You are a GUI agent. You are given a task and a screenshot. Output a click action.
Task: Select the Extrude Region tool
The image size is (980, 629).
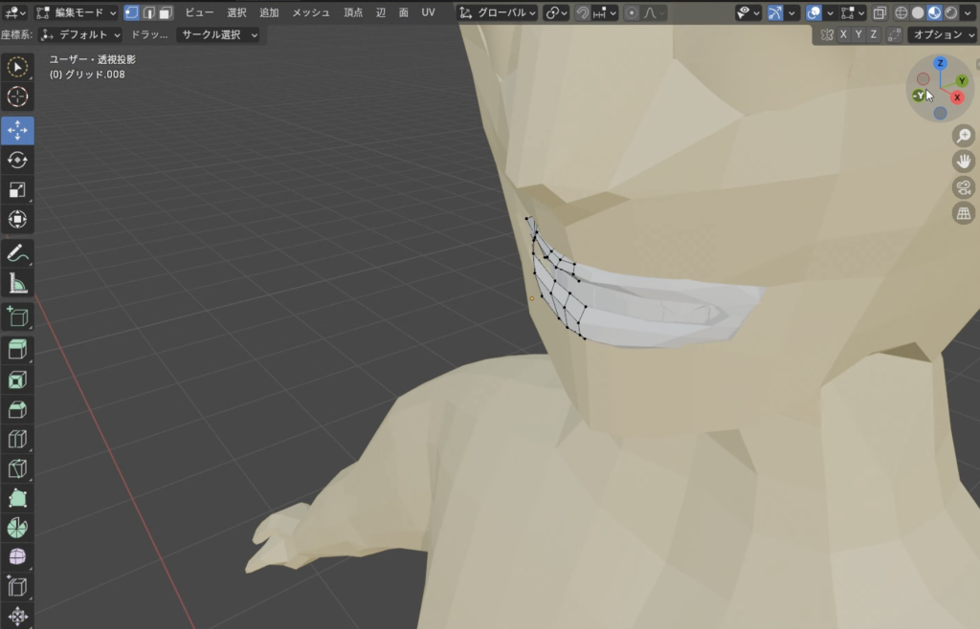pyautogui.click(x=17, y=350)
